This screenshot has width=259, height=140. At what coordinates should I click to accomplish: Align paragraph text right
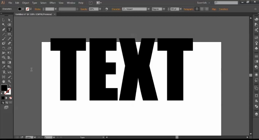pos(207,9)
